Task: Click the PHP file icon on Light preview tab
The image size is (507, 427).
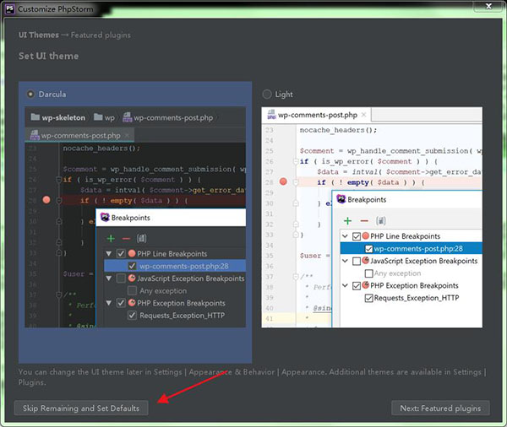Action: click(x=271, y=115)
